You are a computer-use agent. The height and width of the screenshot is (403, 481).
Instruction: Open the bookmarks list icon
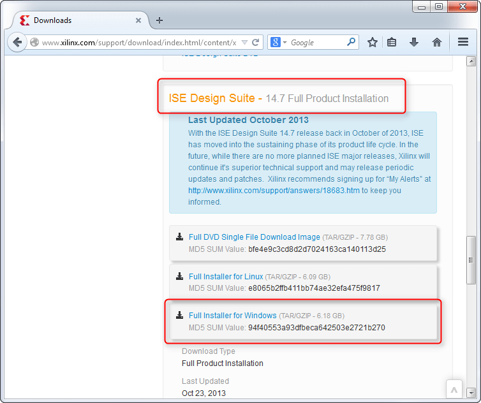(x=392, y=42)
